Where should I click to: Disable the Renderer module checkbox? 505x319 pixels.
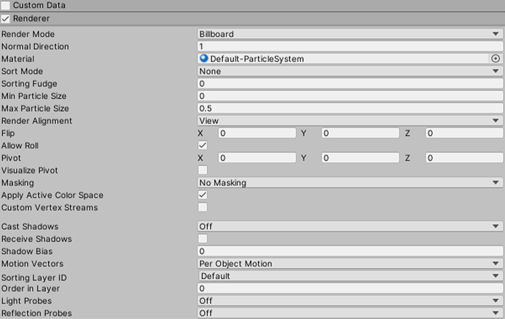click(6, 19)
